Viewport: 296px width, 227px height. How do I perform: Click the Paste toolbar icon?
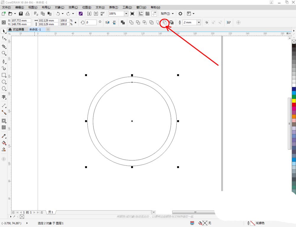[49, 14]
